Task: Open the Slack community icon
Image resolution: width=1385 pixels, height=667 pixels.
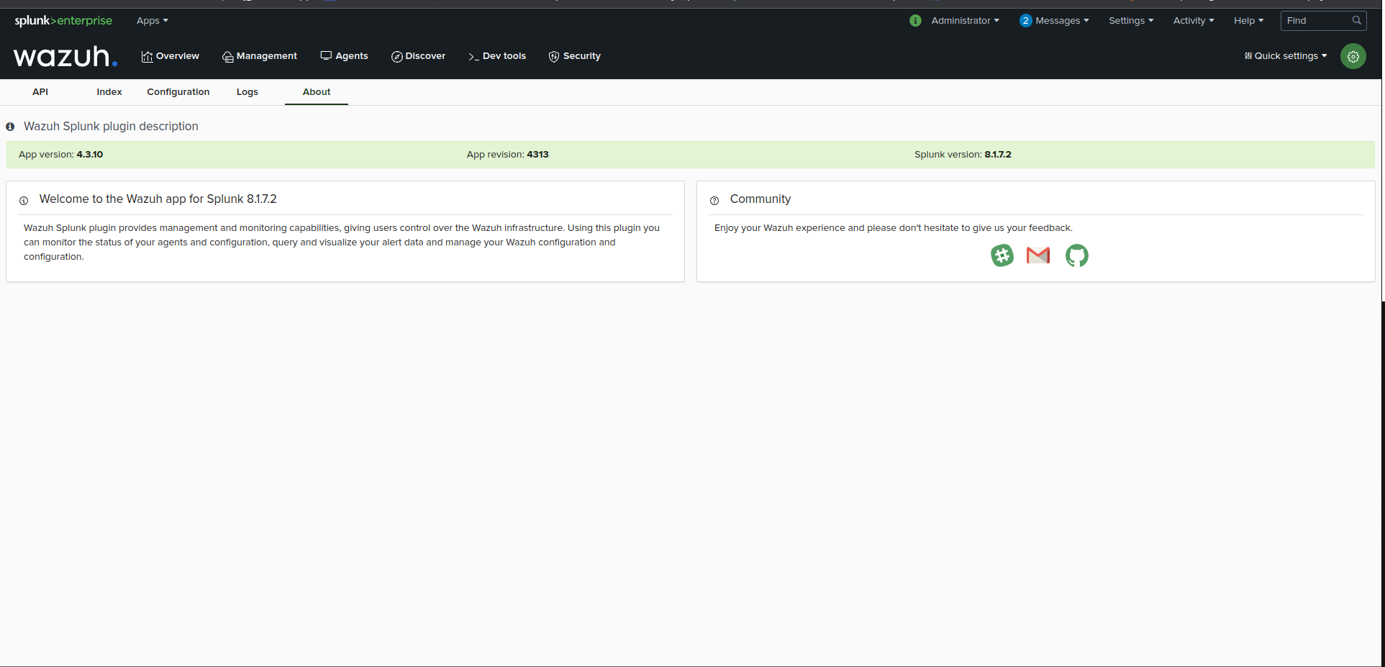Action: coord(1002,255)
